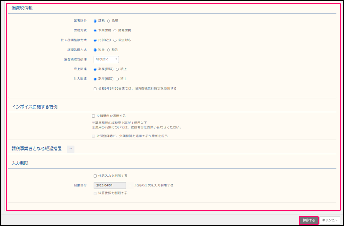Select 割戻(総額) for 売上関連
Viewport: 344px width, 226px height.
click(95, 69)
